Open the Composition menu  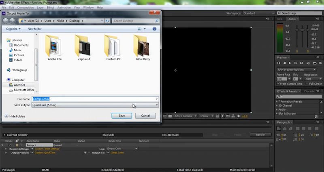click(26, 8)
